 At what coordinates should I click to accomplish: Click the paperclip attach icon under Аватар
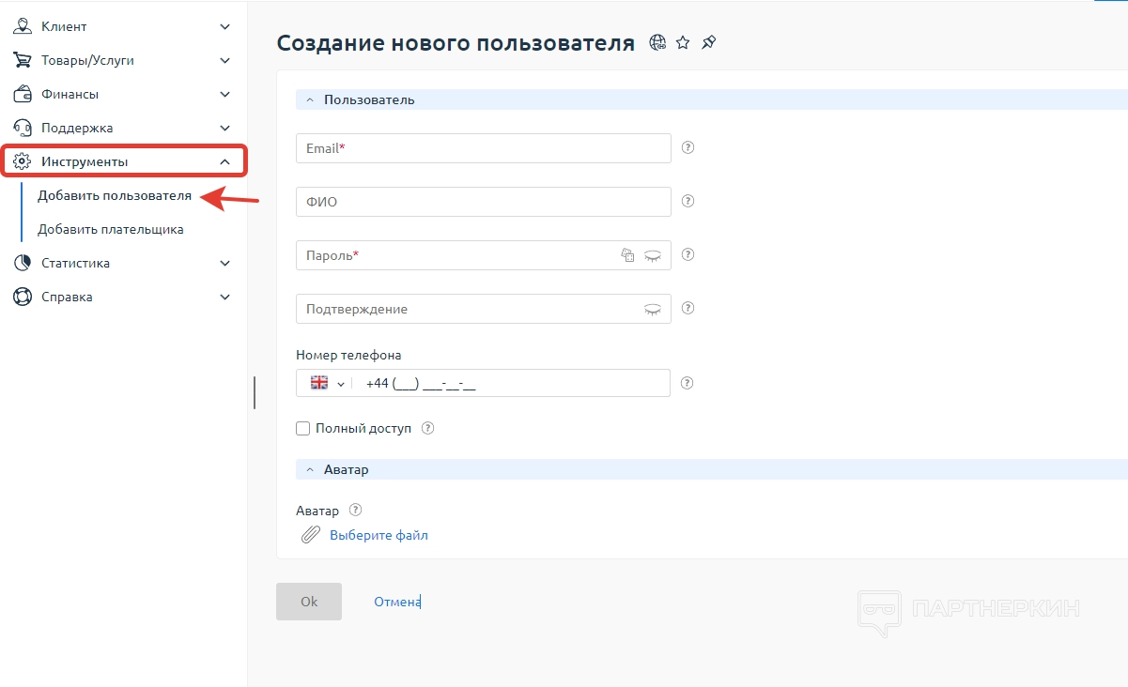pyautogui.click(x=310, y=535)
